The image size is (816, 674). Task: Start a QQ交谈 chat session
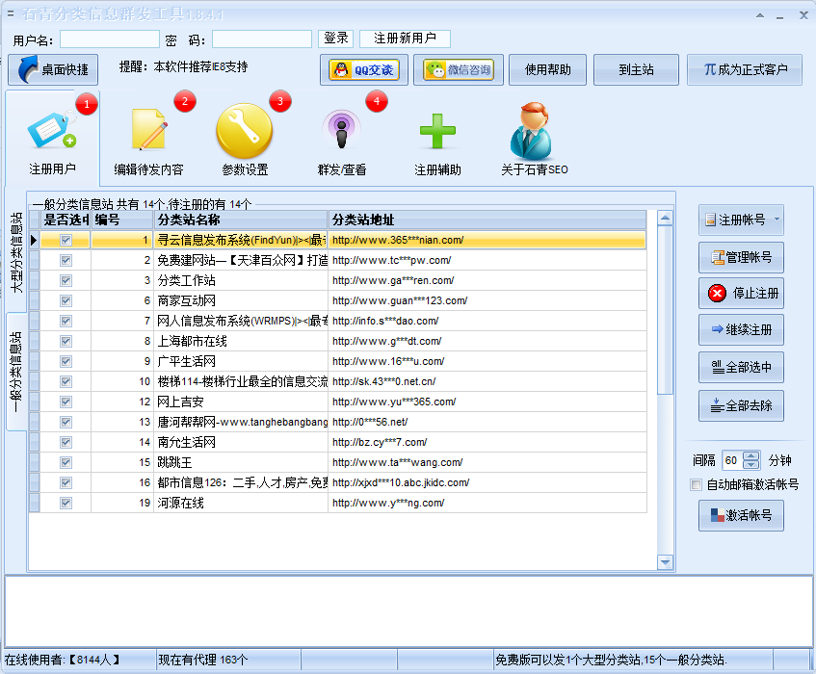point(363,69)
